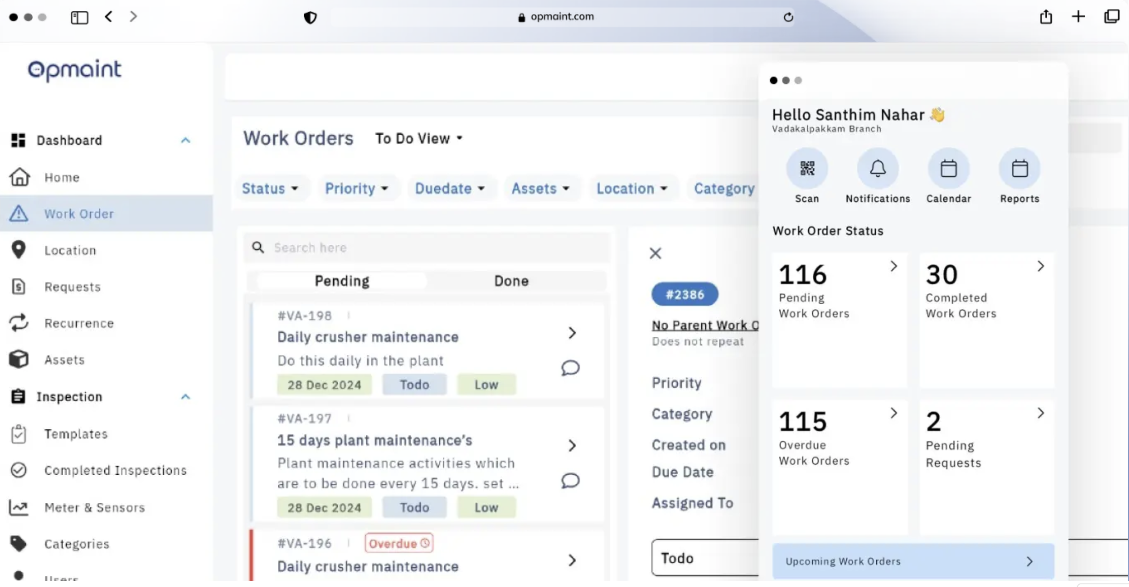This screenshot has width=1129, height=587.
Task: Open the To Do View dropdown
Action: click(x=419, y=139)
